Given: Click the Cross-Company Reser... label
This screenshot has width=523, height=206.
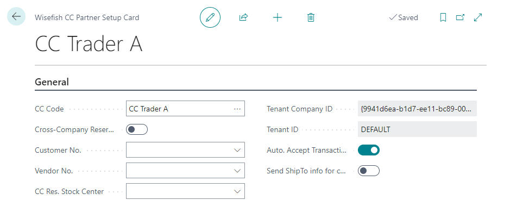Looking at the screenshot, I should click(x=74, y=129).
